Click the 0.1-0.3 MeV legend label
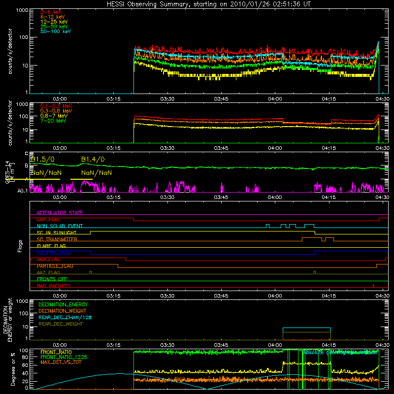Viewport: 394px width, 394px height. click(56, 106)
